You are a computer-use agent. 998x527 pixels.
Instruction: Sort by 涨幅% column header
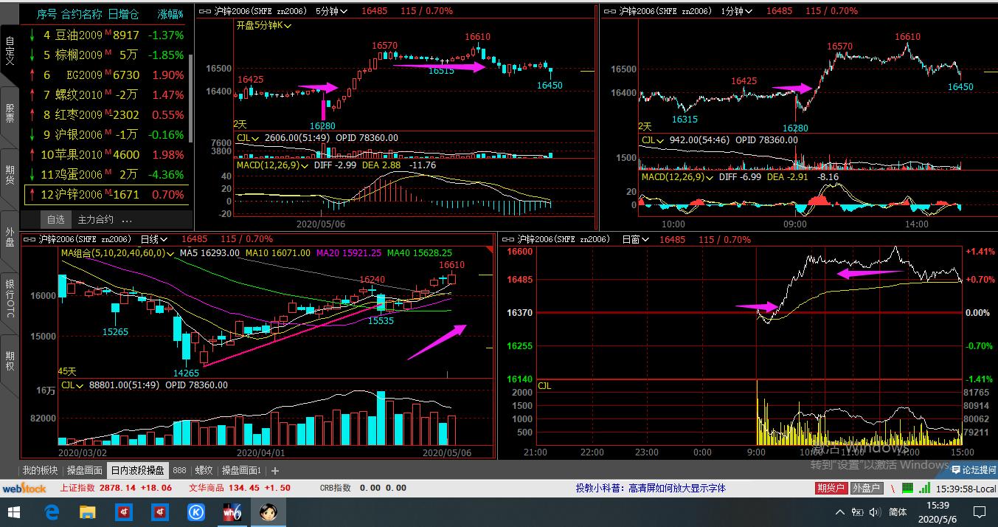point(170,14)
